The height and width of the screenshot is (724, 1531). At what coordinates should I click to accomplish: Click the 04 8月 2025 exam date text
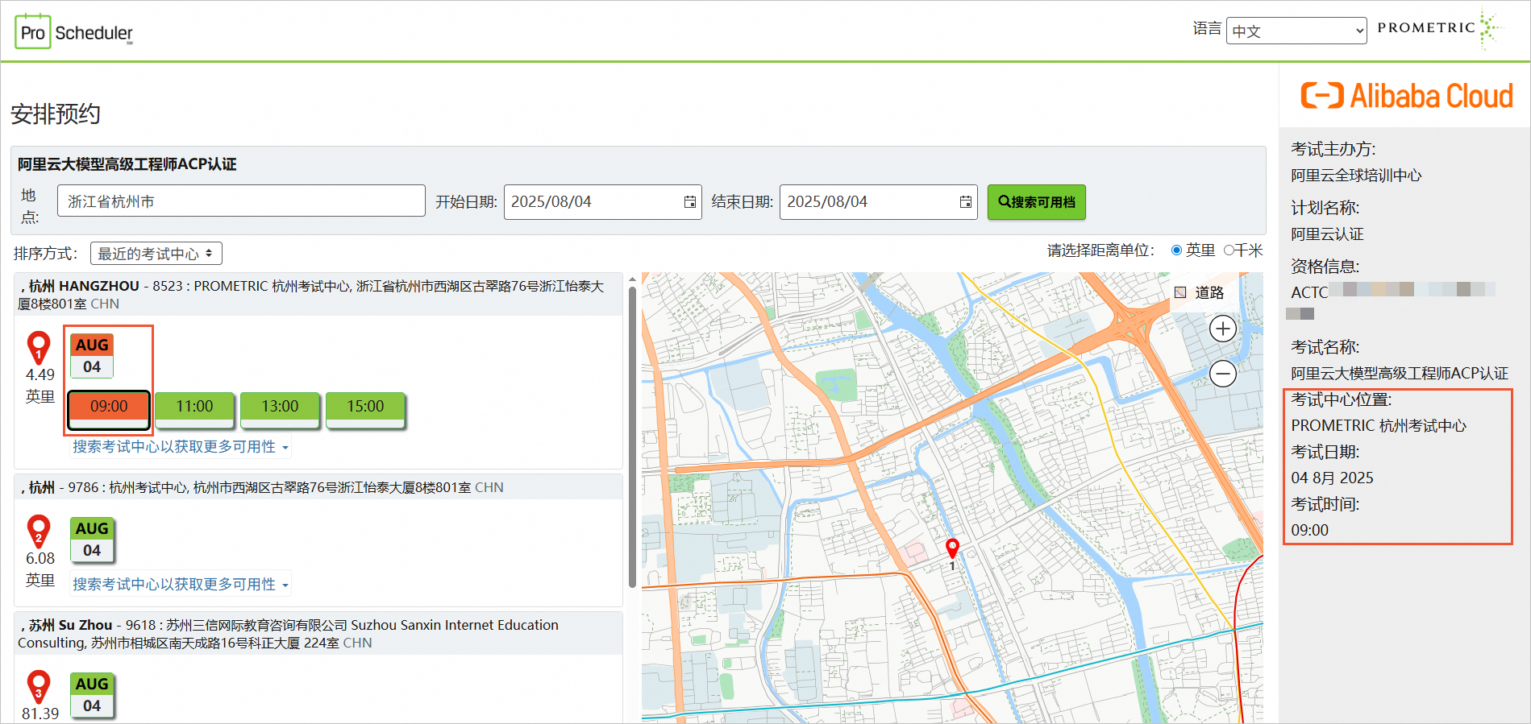click(x=1332, y=478)
